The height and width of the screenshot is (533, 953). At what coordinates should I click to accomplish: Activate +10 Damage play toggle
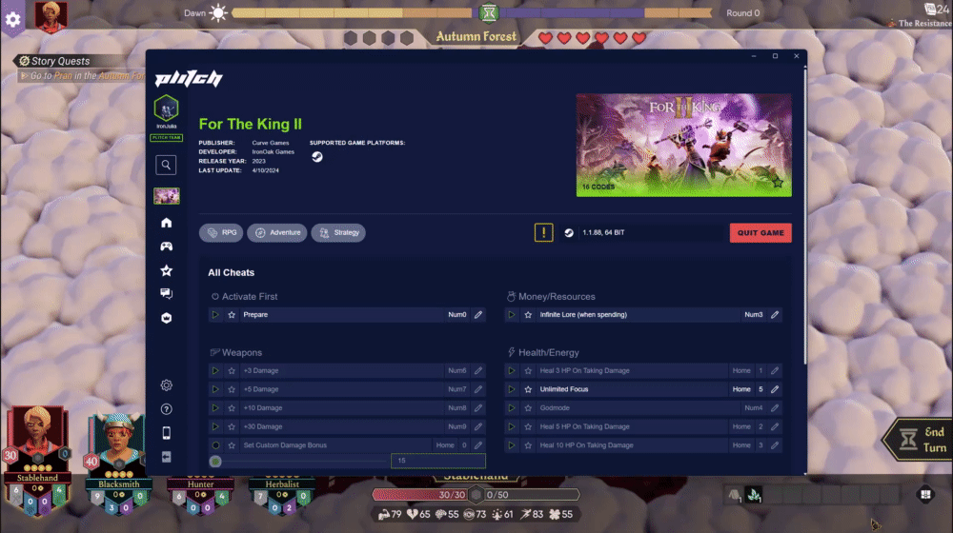pos(215,408)
